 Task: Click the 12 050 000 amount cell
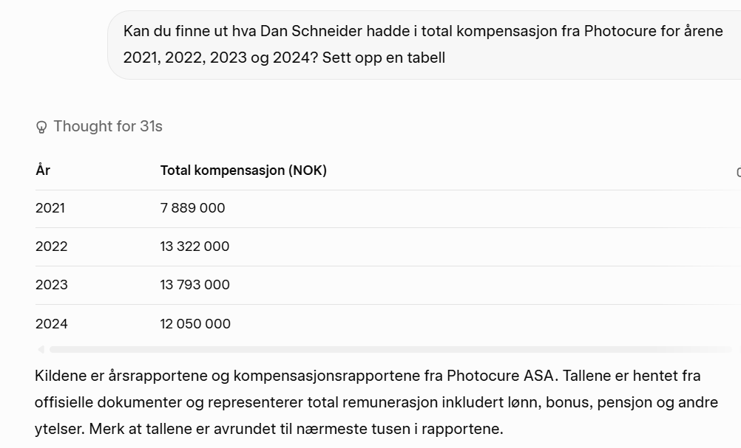[x=195, y=323]
